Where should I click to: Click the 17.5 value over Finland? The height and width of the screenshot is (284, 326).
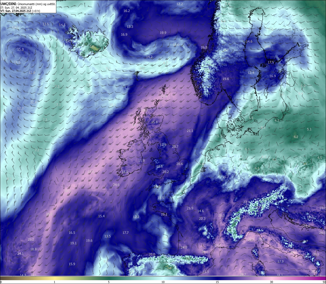pyautogui.click(x=271, y=62)
